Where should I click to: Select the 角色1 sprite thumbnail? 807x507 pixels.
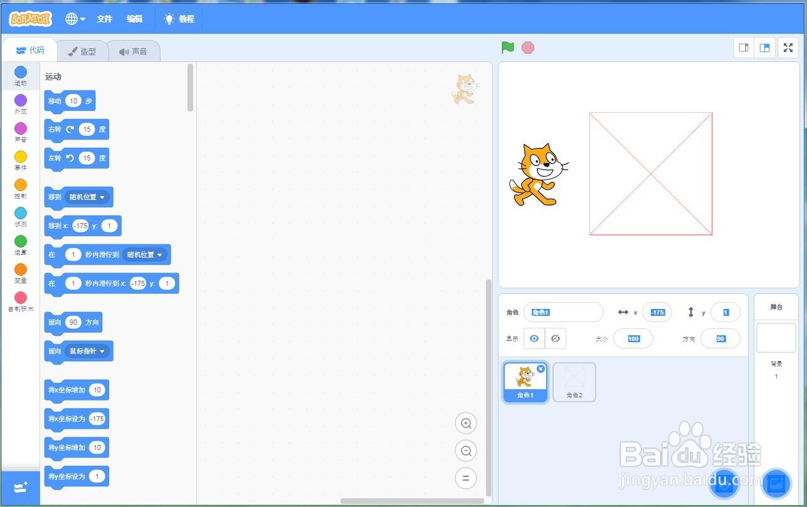tap(525, 382)
